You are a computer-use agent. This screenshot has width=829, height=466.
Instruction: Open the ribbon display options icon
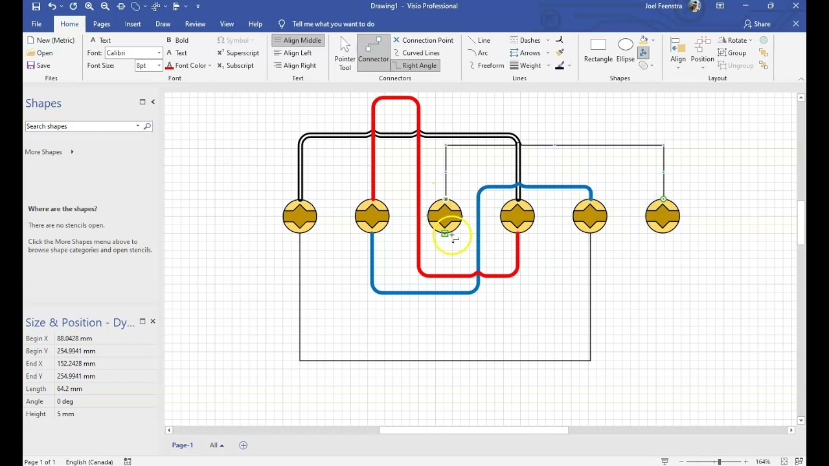[720, 6]
